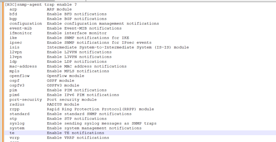
Task: Click 'Enable SNMP notifications for IKE' text
Action: (x=88, y=38)
